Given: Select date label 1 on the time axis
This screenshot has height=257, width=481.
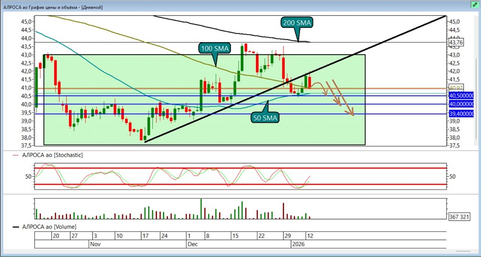Looking at the screenshot, I should [189, 236].
